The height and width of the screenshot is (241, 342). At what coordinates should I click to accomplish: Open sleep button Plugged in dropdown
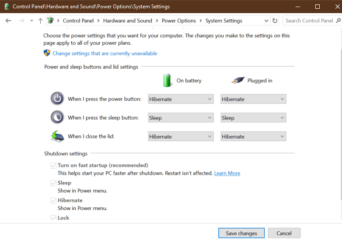tap(253, 117)
